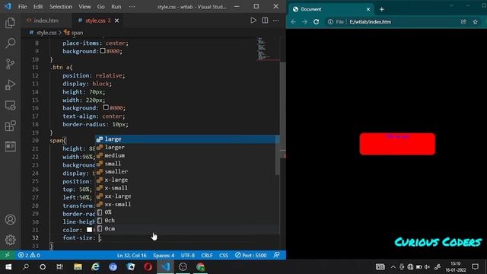Image resolution: width=487 pixels, height=274 pixels.
Task: Select '0%' autocomplete suggestion
Action: (x=185, y=212)
